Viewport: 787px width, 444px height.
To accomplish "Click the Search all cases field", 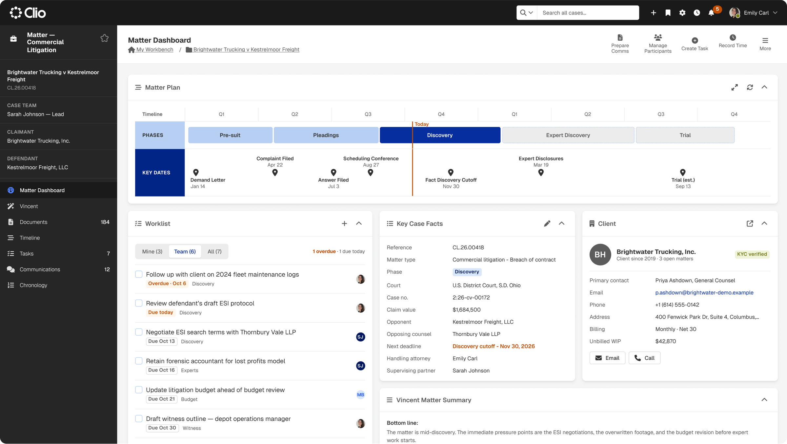I will 588,13.
